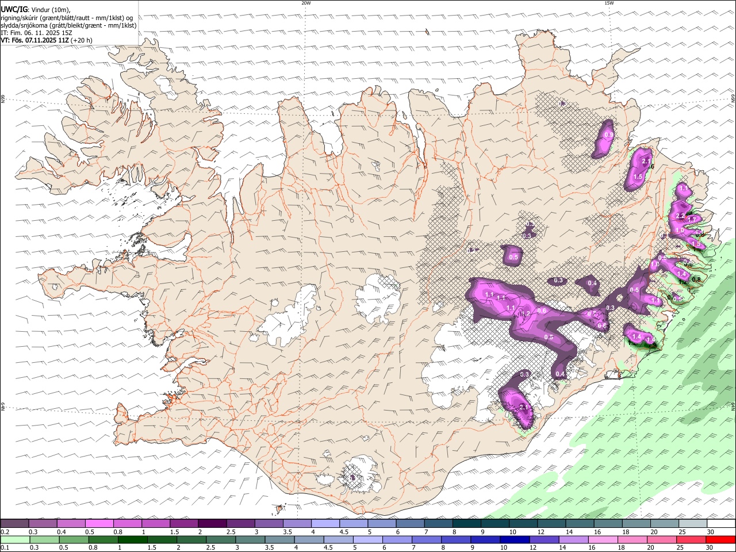
Task: Pick the bottom-row light pink swatch between 16 and 18
Action: (604, 540)
